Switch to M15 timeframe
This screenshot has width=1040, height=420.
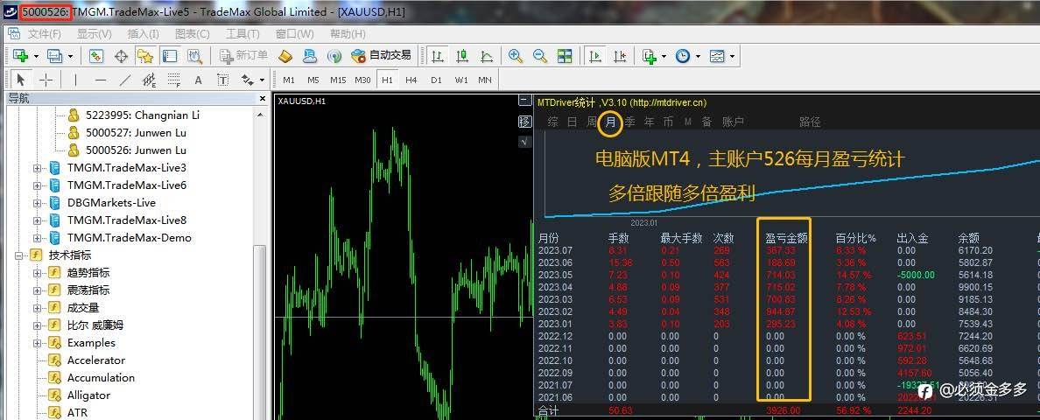pyautogui.click(x=338, y=80)
